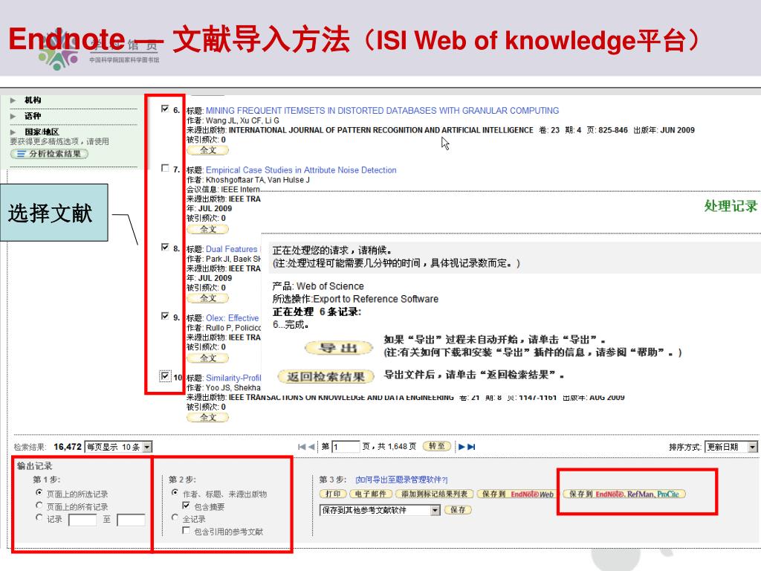Click the 打印 print button
This screenshot has width=761, height=571.
[333, 494]
